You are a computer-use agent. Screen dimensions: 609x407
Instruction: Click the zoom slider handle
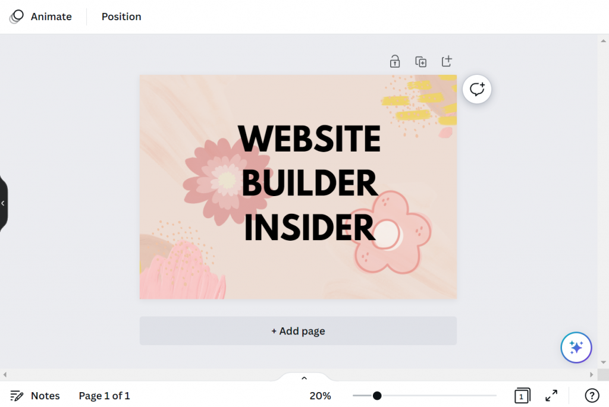coord(376,396)
